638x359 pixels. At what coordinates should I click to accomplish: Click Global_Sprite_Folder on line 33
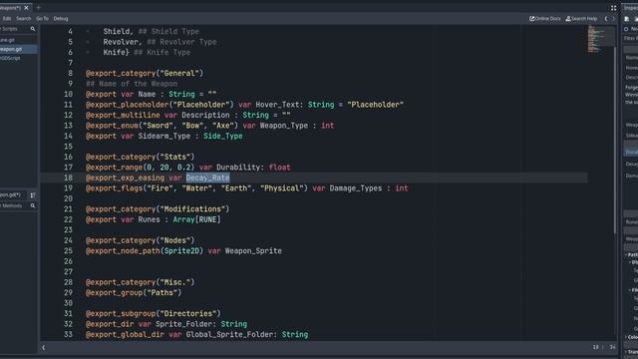coord(229,335)
